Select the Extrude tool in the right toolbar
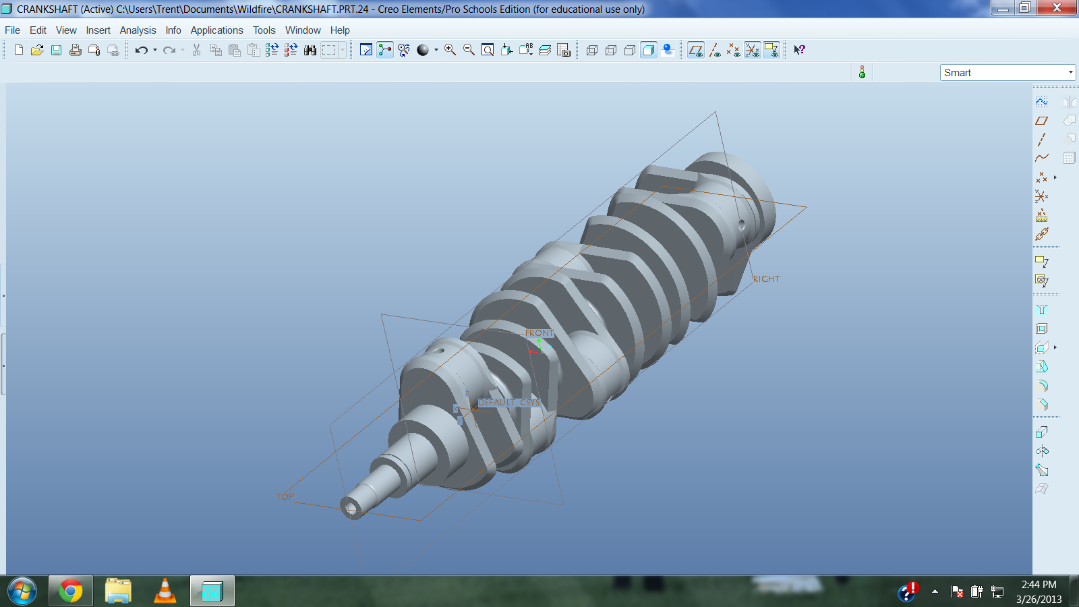The width and height of the screenshot is (1079, 607). [1042, 432]
